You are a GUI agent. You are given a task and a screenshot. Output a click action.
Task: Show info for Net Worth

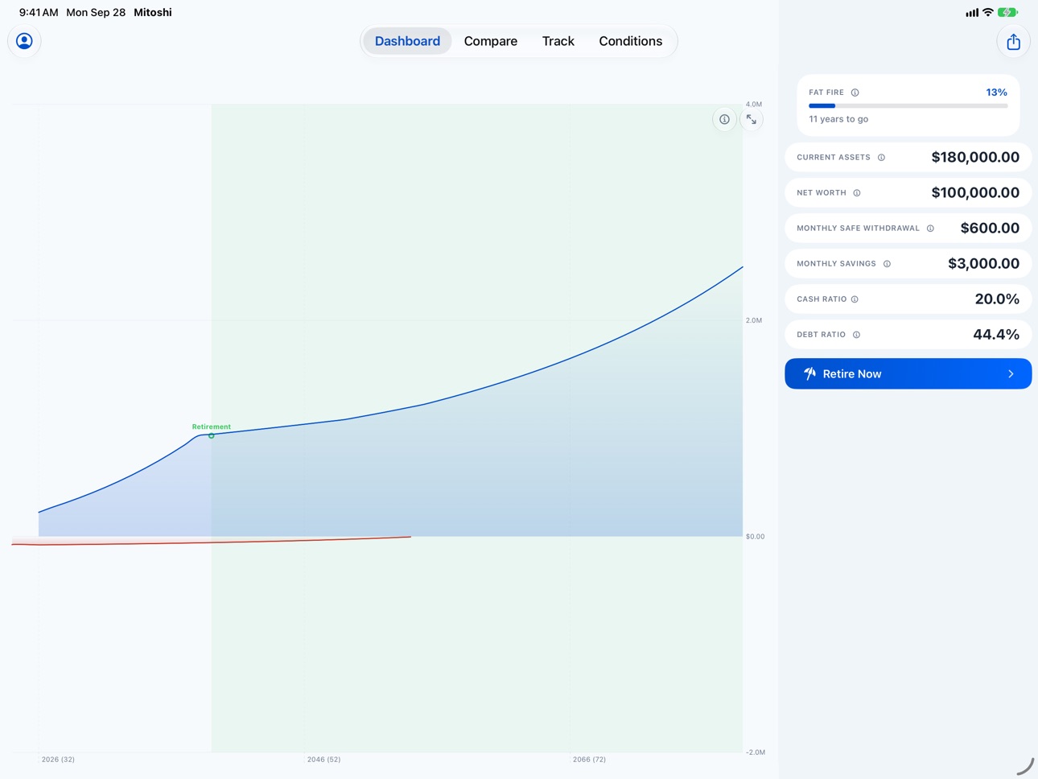857,193
